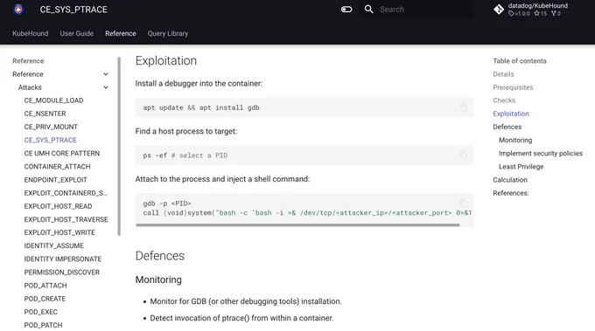
Task: Open ENDPOINT_EXPLOIT in the sidebar
Action: pos(56,180)
